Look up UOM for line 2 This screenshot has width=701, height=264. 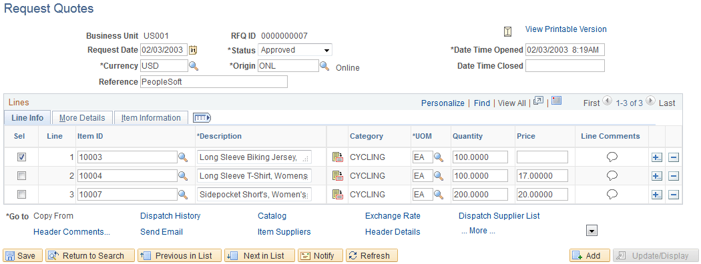pyautogui.click(x=439, y=176)
